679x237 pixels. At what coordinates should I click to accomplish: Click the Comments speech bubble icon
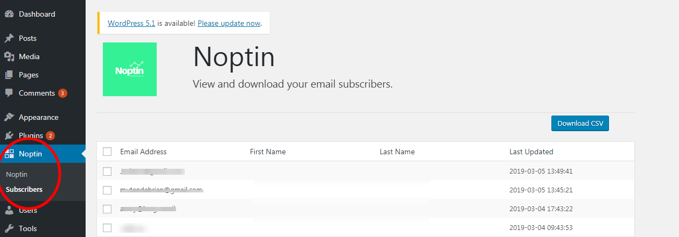coord(9,93)
